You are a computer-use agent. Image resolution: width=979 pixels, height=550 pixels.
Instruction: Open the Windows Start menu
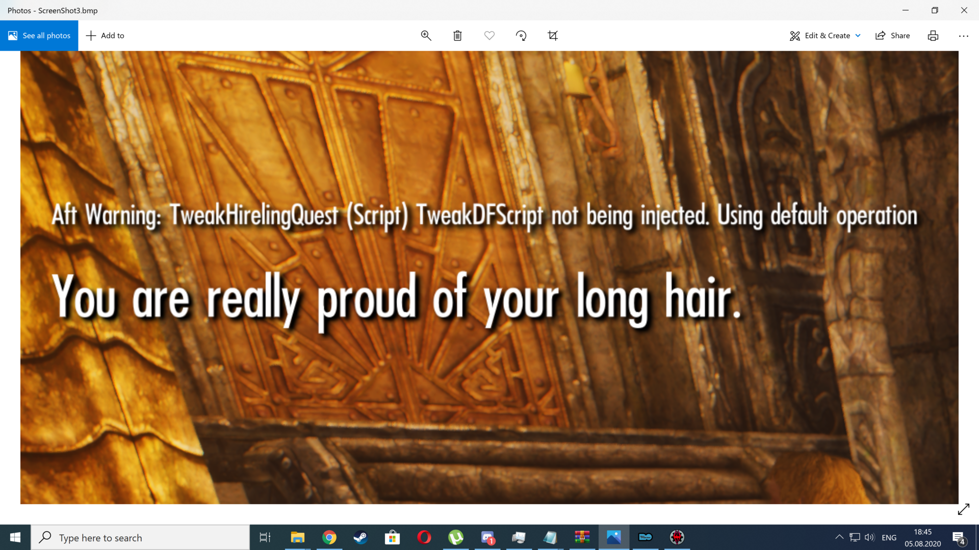point(15,537)
